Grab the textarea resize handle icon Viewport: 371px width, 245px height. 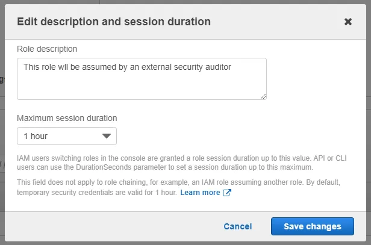(263, 96)
